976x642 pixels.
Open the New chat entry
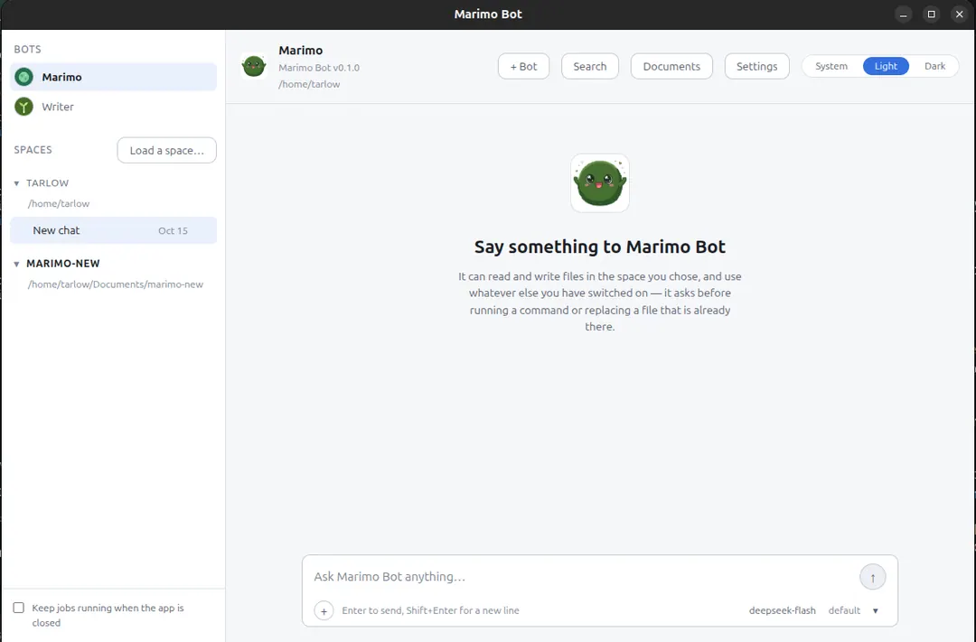(113, 230)
